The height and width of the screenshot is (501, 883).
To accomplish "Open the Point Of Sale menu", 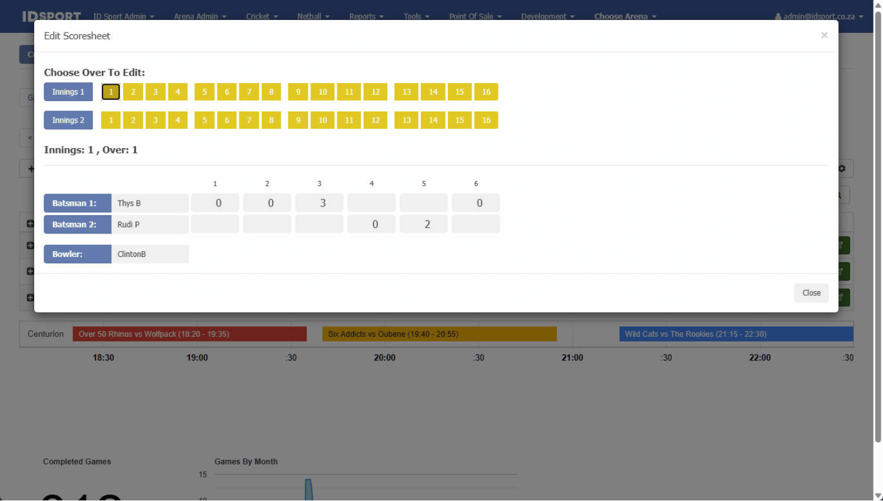I will click(x=474, y=16).
